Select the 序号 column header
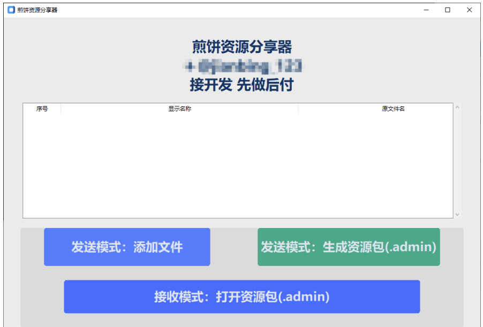483x327 pixels. pos(41,109)
